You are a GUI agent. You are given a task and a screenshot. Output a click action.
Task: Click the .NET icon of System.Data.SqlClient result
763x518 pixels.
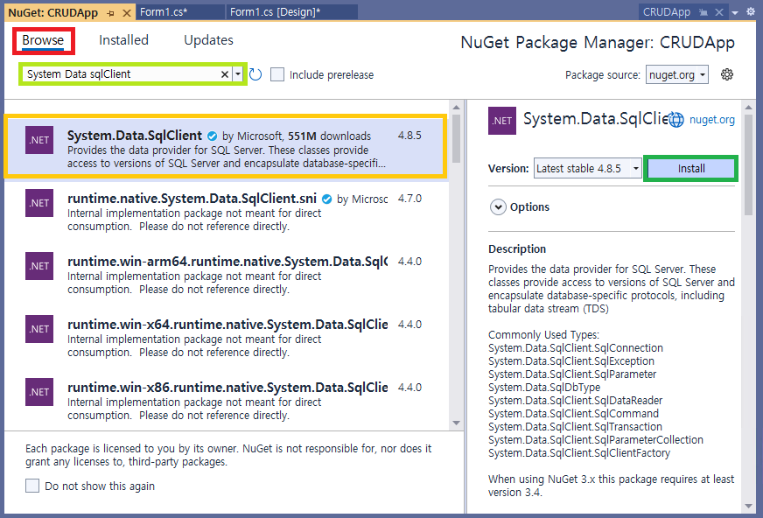[x=39, y=140]
